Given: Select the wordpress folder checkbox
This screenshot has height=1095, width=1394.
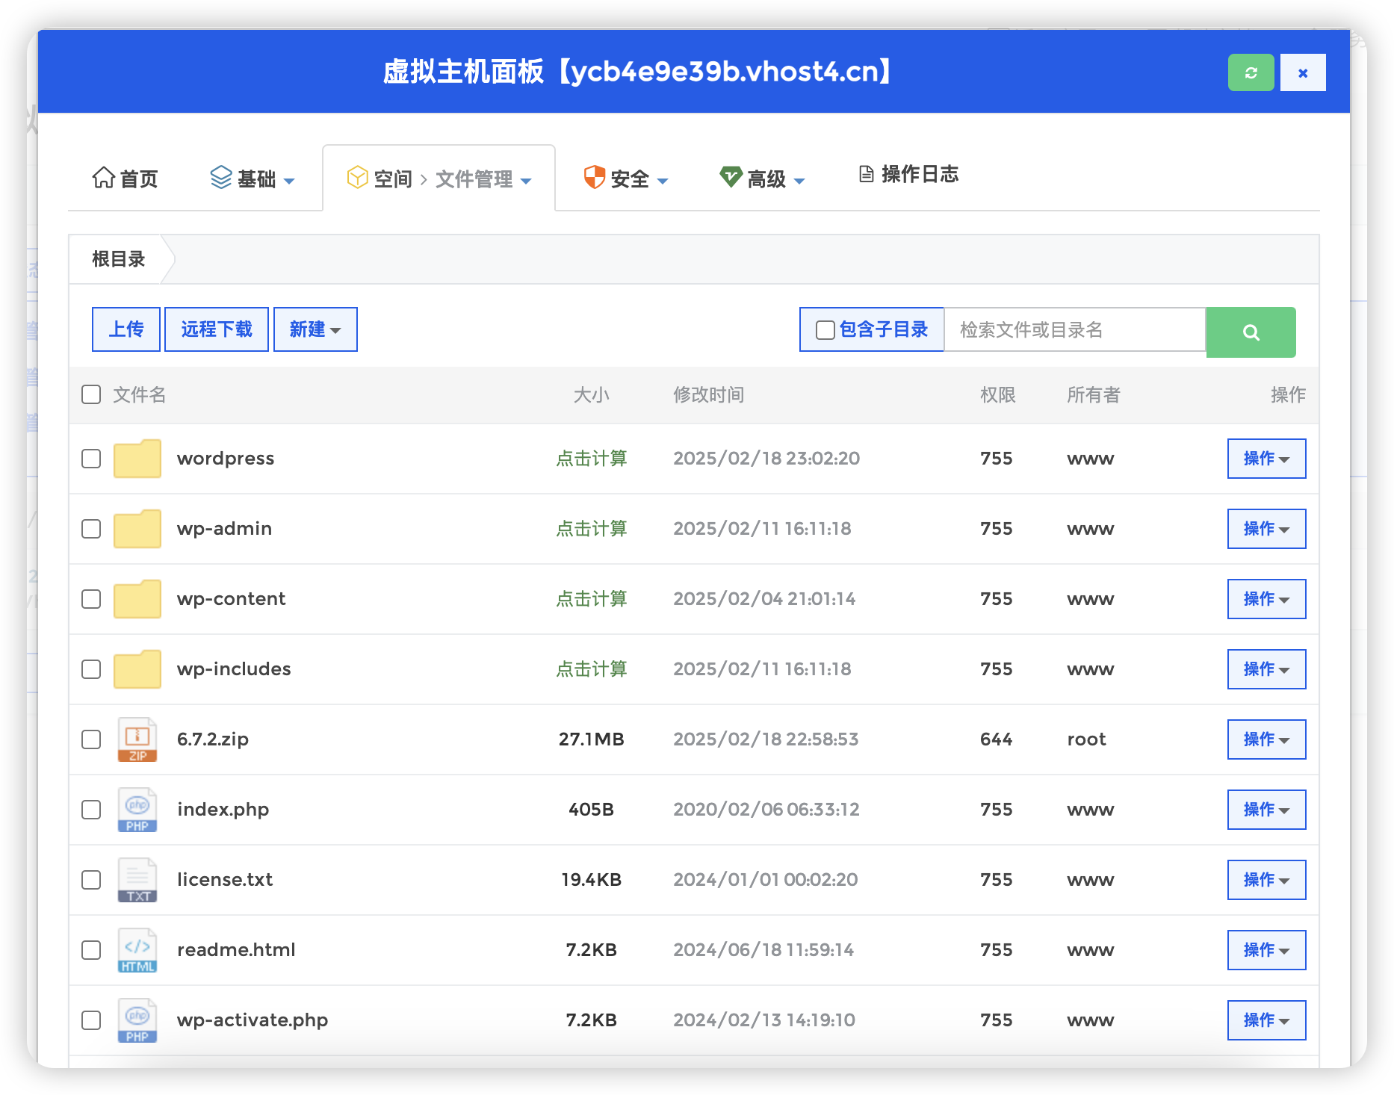Looking at the screenshot, I should coord(91,459).
